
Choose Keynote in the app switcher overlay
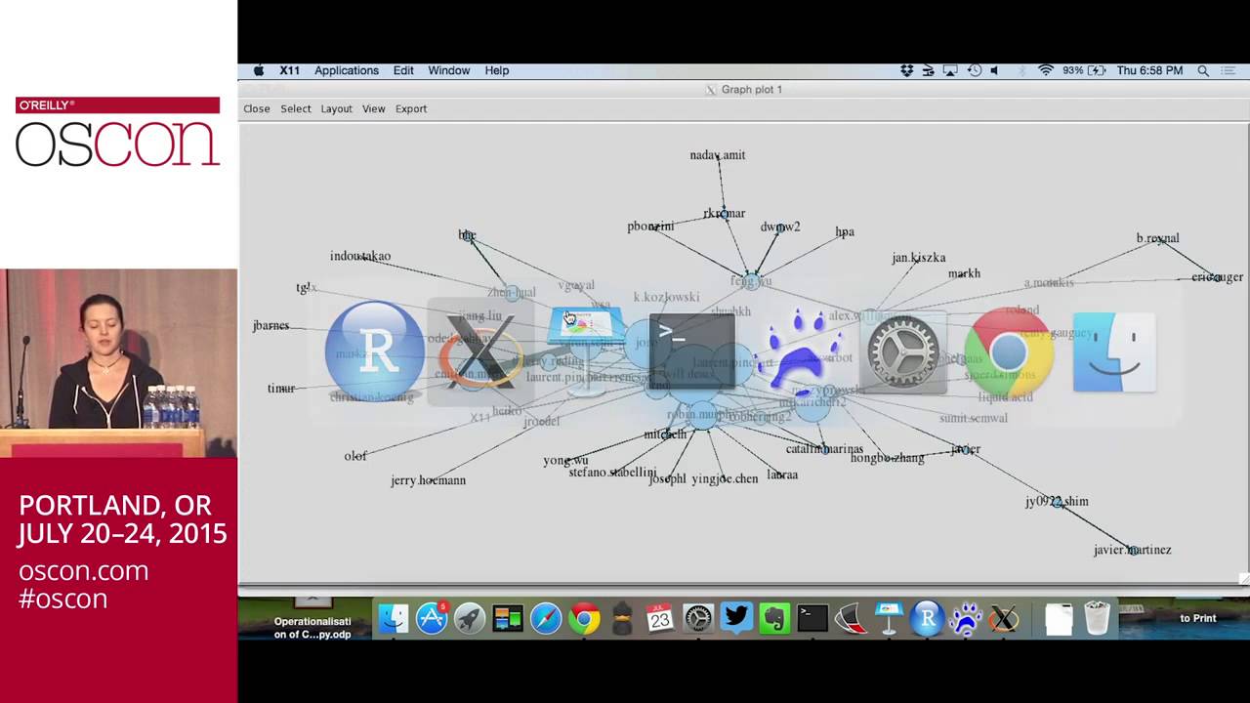(x=586, y=351)
